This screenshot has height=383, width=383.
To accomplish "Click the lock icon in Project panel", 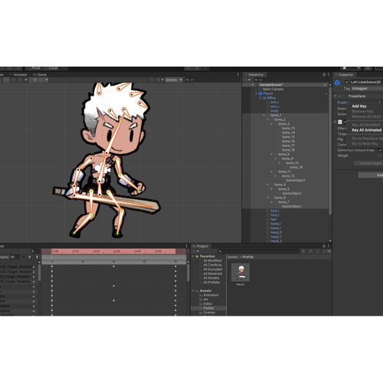I will coord(324,246).
